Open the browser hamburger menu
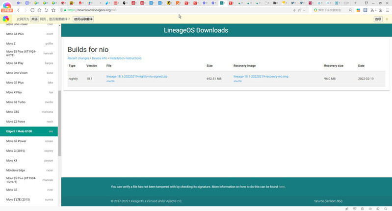Screen dimensions: 392x211 [x=388, y=10]
